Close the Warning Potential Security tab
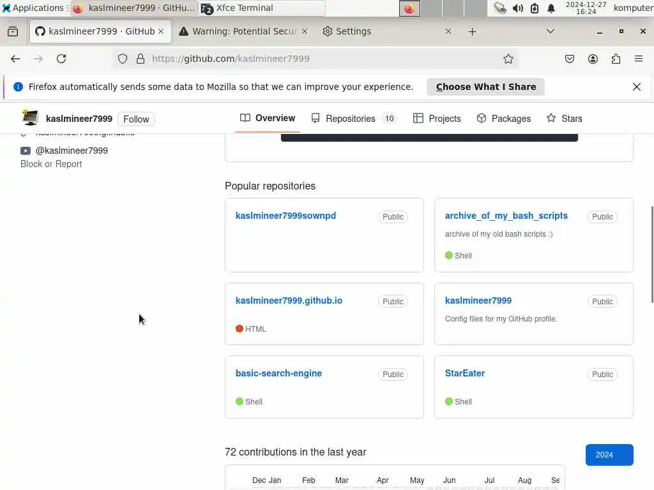Screen dimensions: 654x490 [x=305, y=31]
